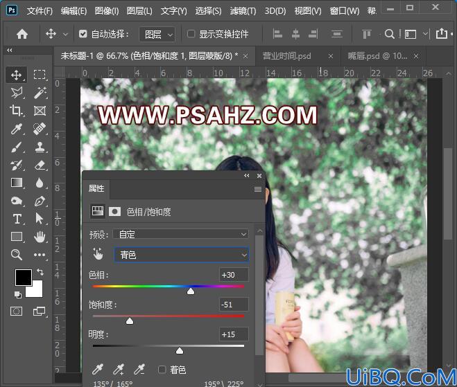457x387 pixels.
Task: Select the Spot Healing Brush tool
Action: [x=40, y=129]
